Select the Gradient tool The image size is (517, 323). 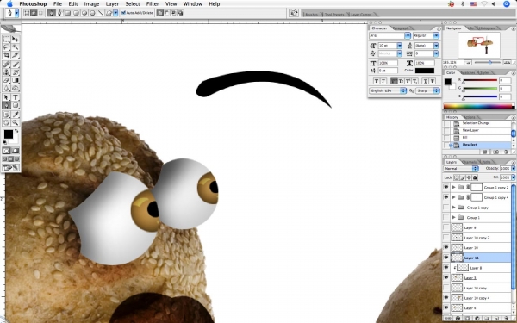(16, 80)
